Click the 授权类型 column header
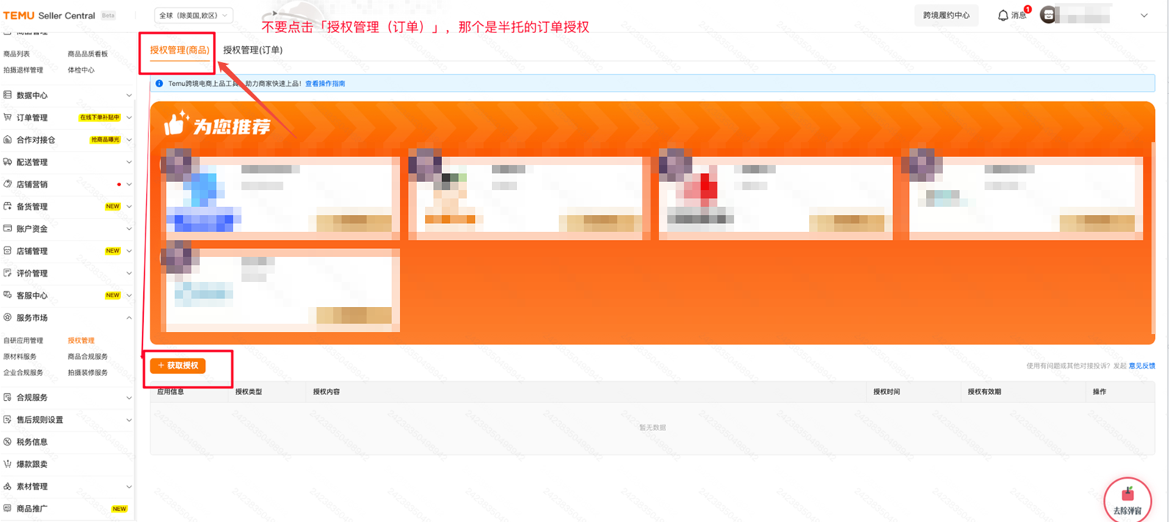The width and height of the screenshot is (1169, 522). [248, 392]
